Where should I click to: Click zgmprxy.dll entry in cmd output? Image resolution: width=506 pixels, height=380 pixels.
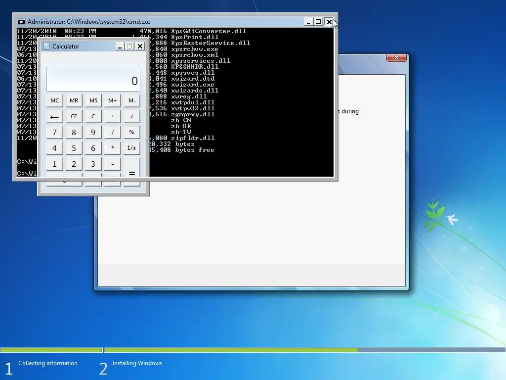[x=193, y=114]
